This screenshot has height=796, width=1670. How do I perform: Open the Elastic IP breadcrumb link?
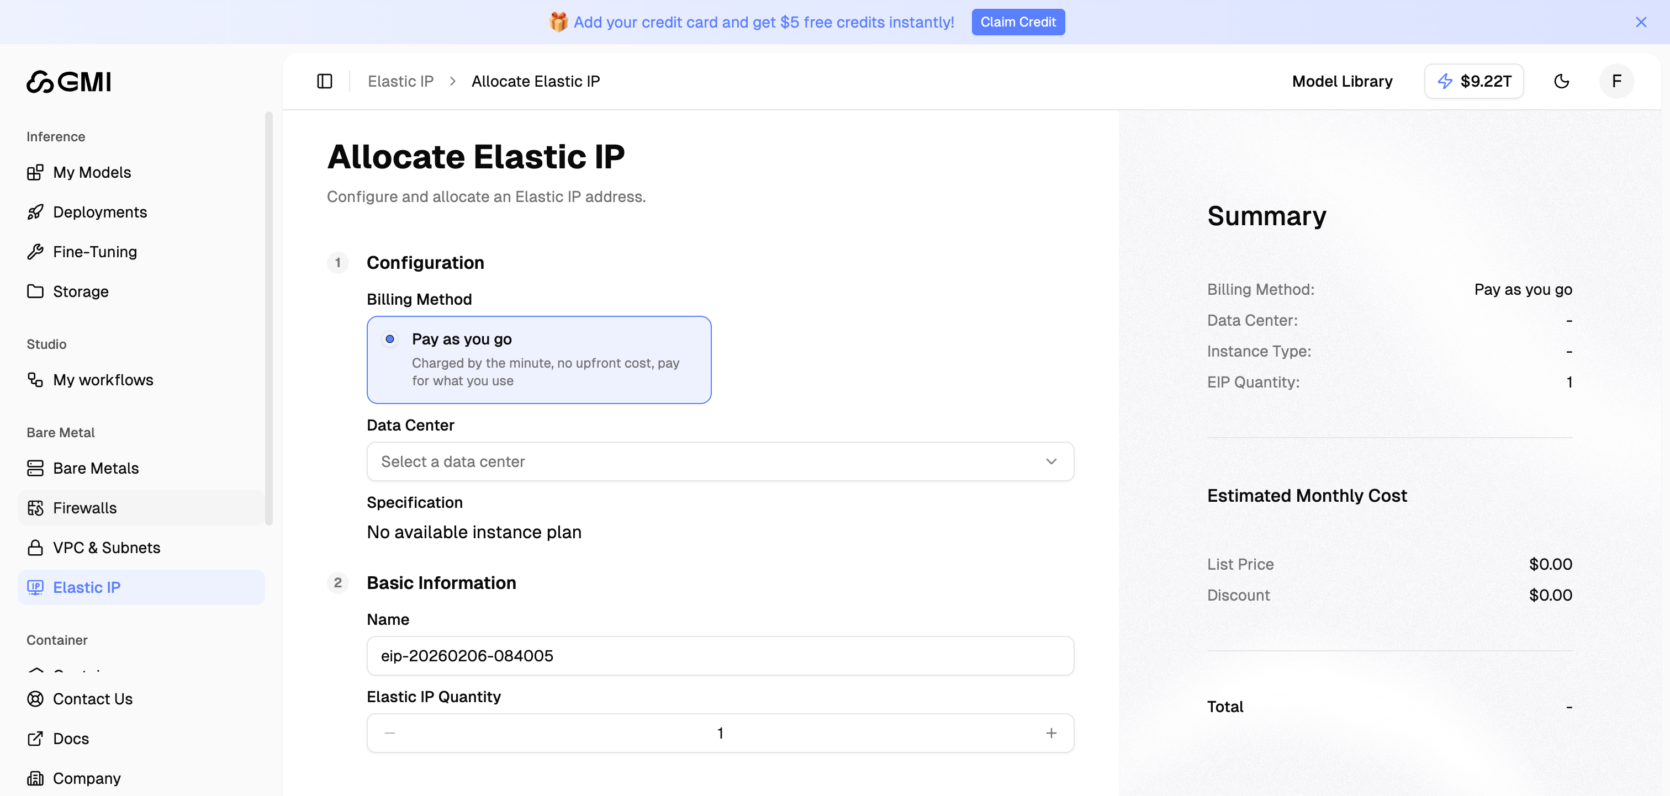(400, 81)
